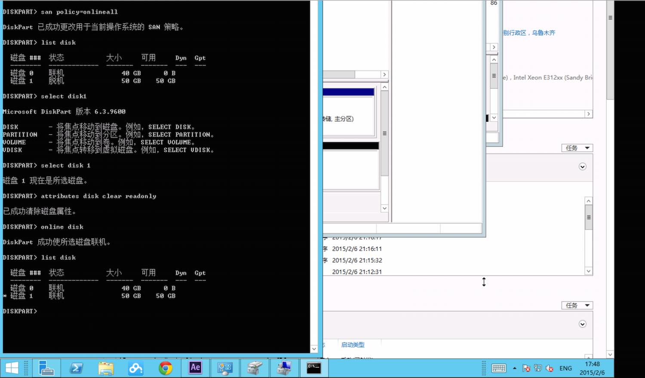The width and height of the screenshot is (645, 378).
Task: Open the upper 任务 dropdown
Action: point(577,148)
